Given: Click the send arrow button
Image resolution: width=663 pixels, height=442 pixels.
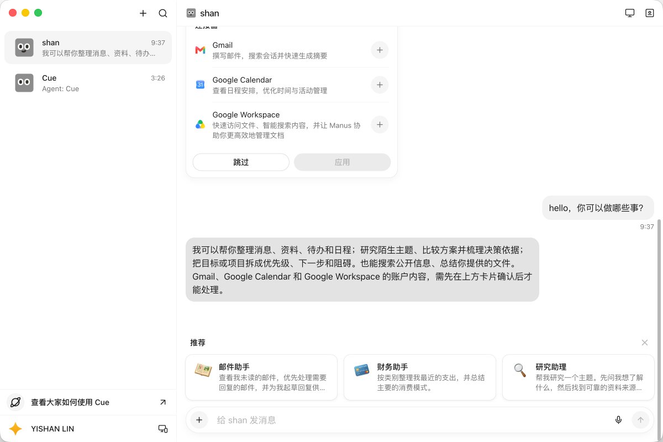Looking at the screenshot, I should click(641, 420).
